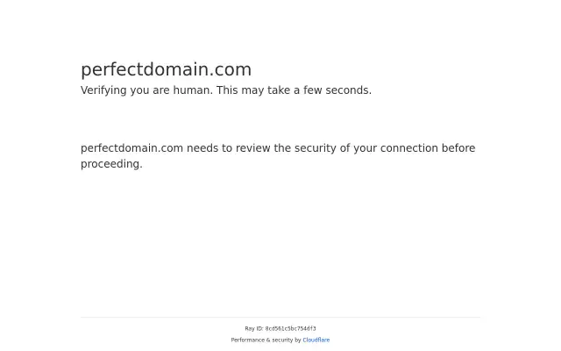Click the perfectdomain.com heading
The height and width of the screenshot is (351, 561).
166,69
